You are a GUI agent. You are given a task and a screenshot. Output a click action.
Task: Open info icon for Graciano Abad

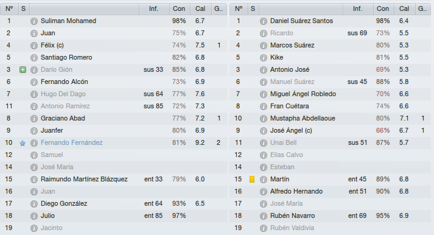(x=33, y=119)
